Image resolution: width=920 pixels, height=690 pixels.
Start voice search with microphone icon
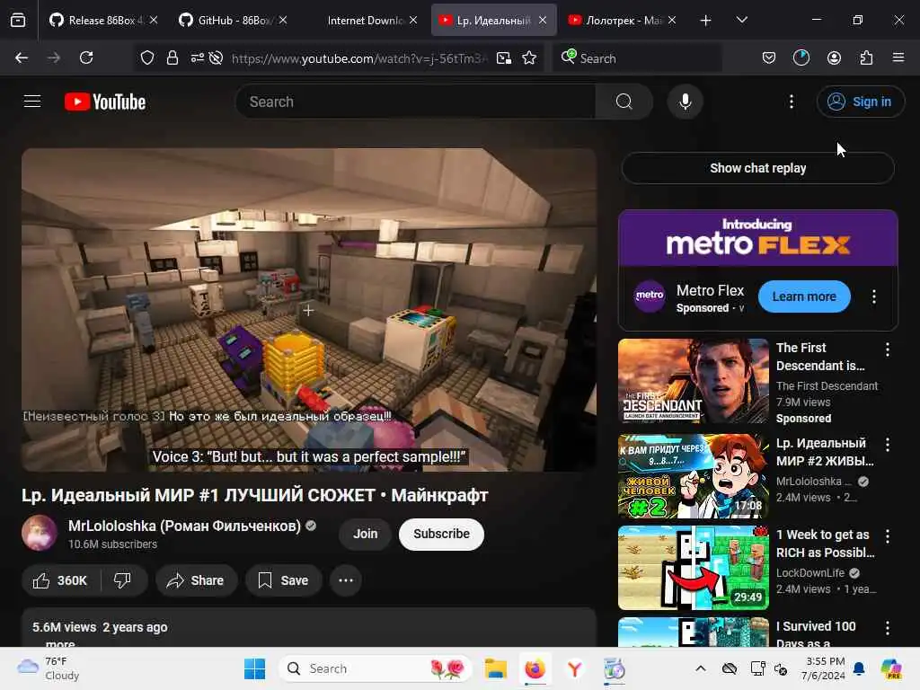click(685, 102)
